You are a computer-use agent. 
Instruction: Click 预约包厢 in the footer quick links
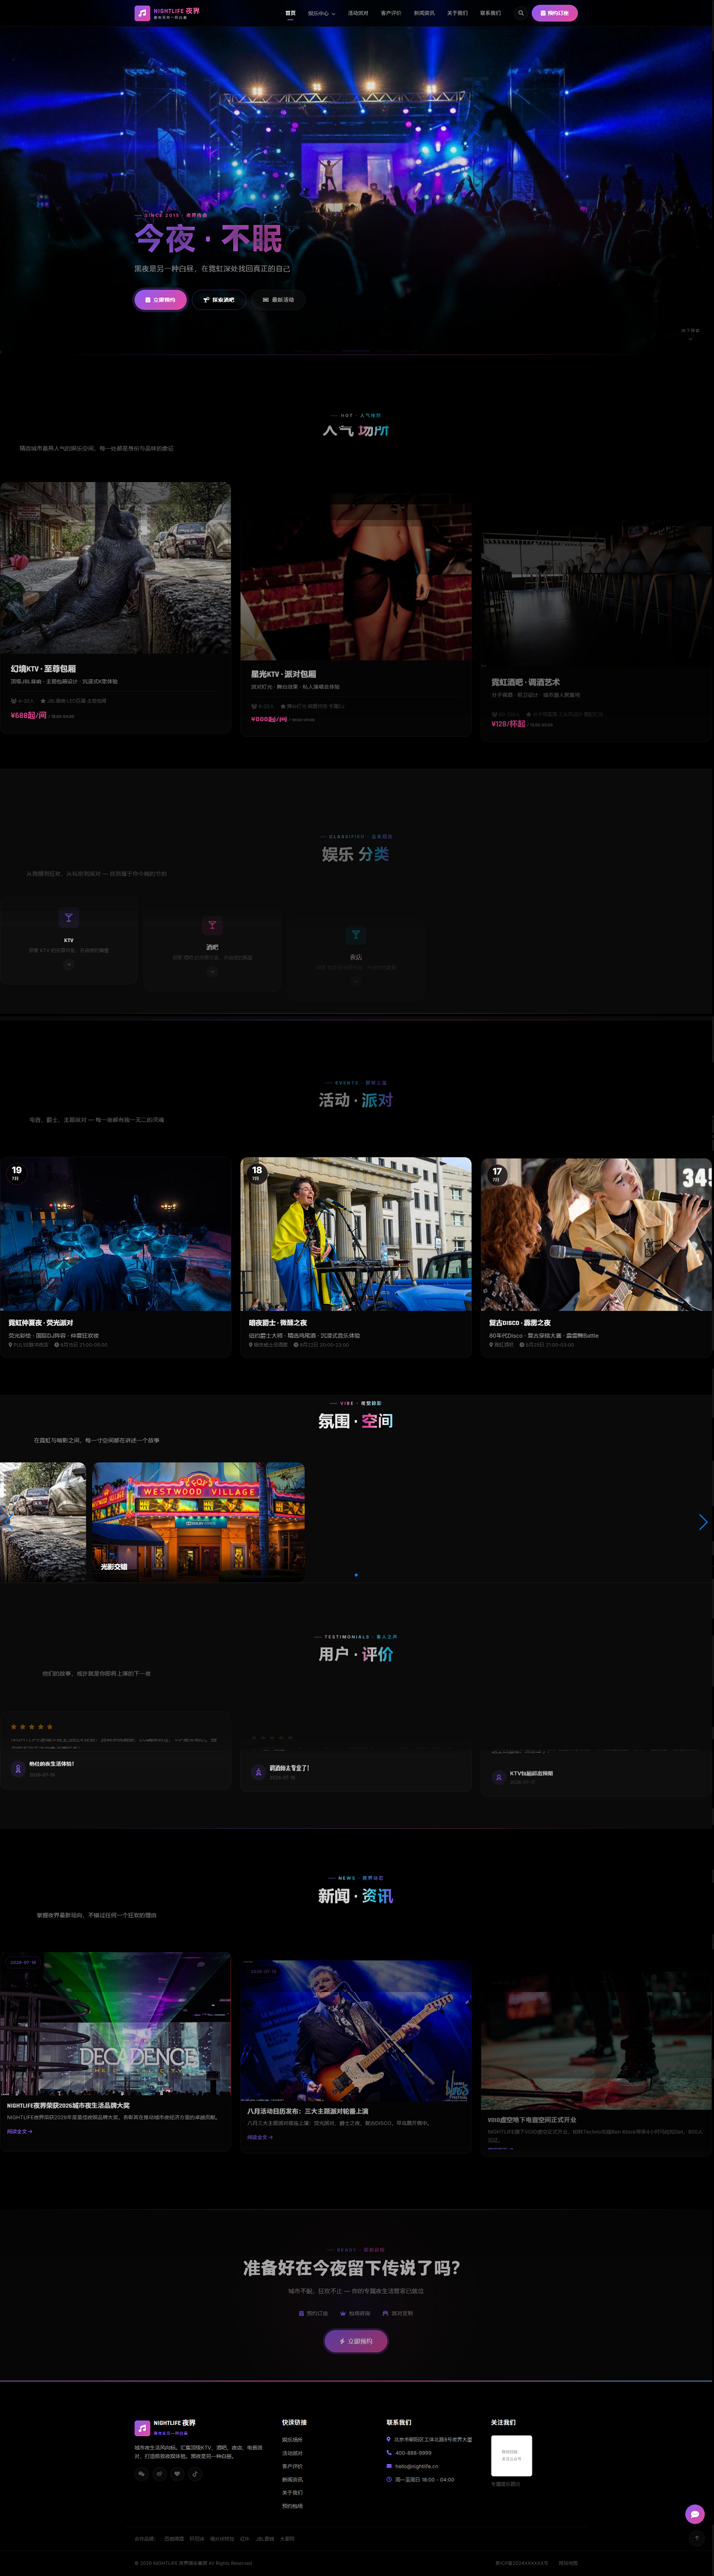(x=292, y=2505)
